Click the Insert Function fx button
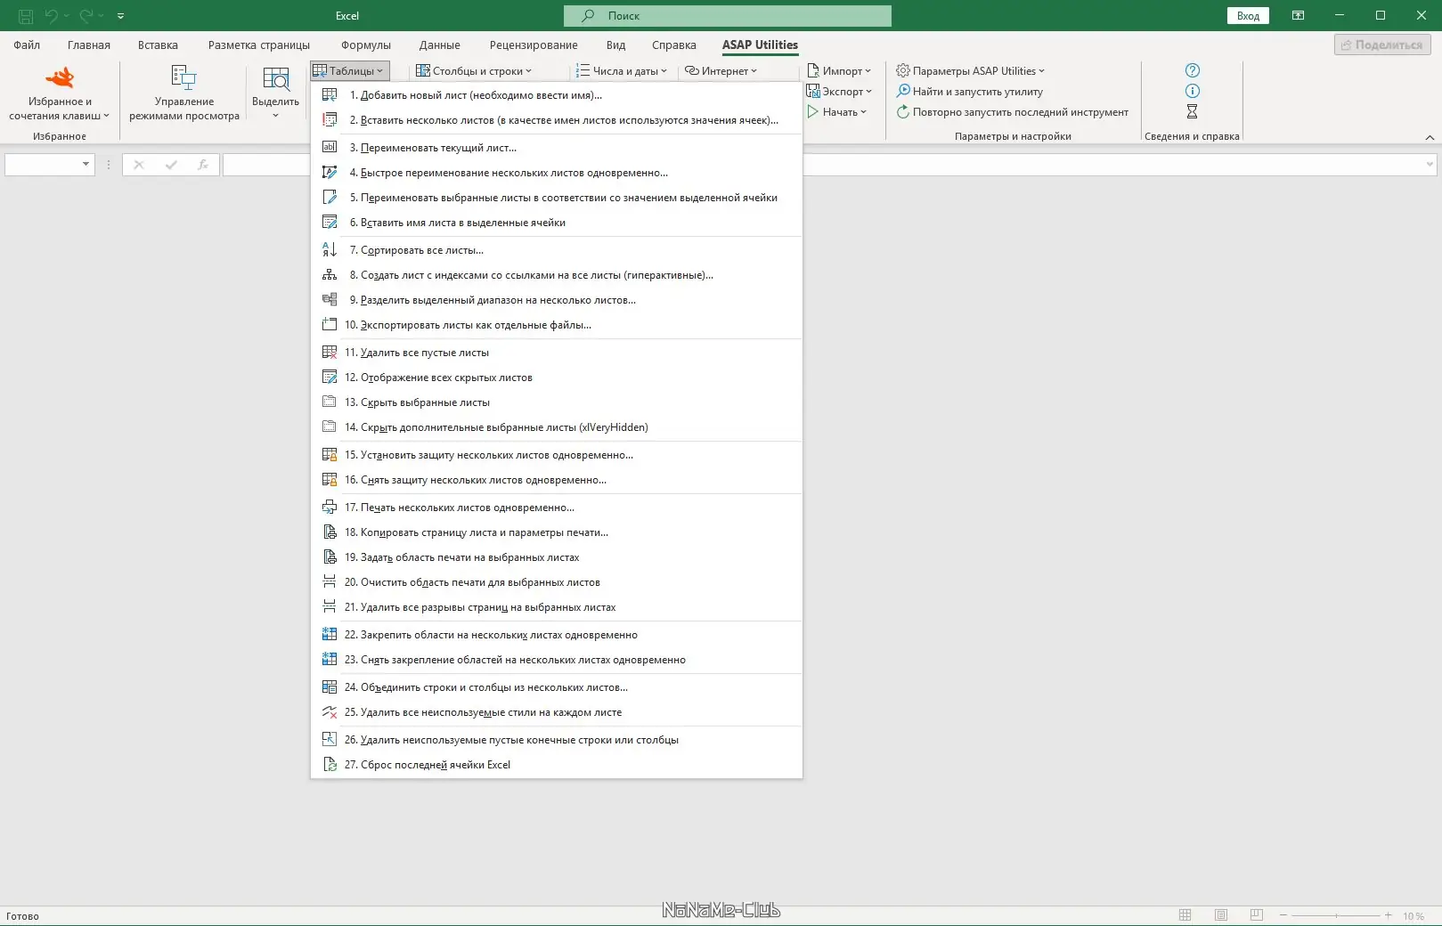1442x926 pixels. (203, 164)
